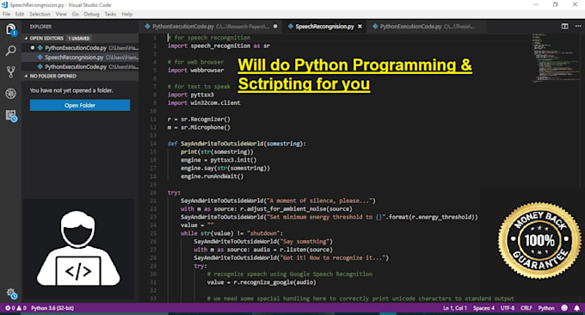Open the Edit menu
Viewport: 585px width, 315px height.
tap(20, 14)
